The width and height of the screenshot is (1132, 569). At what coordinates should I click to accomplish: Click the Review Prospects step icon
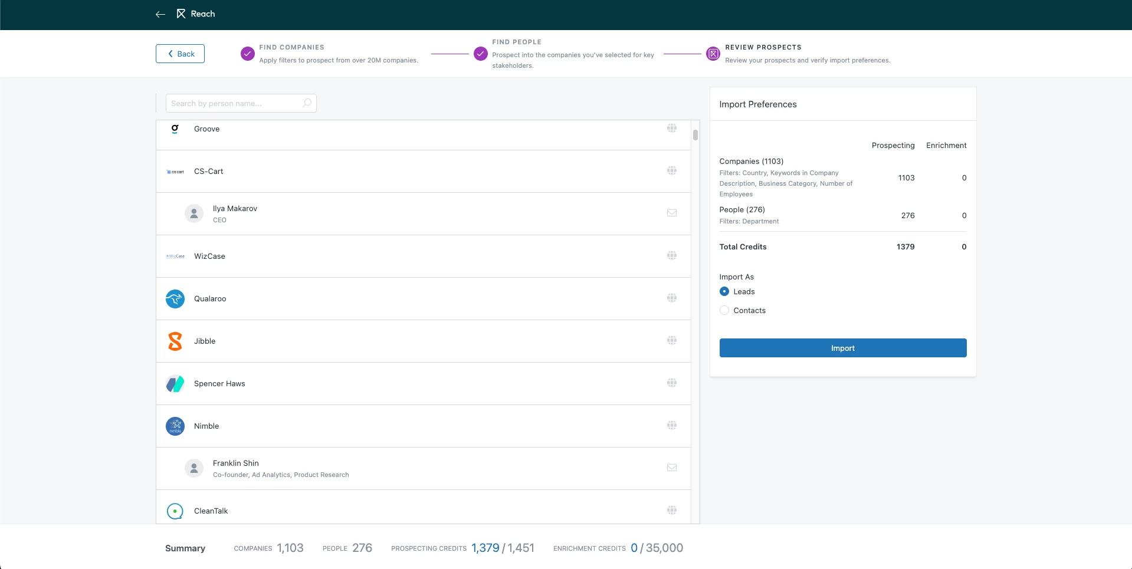click(x=713, y=54)
